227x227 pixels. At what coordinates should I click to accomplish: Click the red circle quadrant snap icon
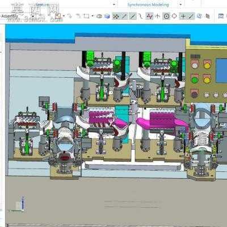[174, 16]
